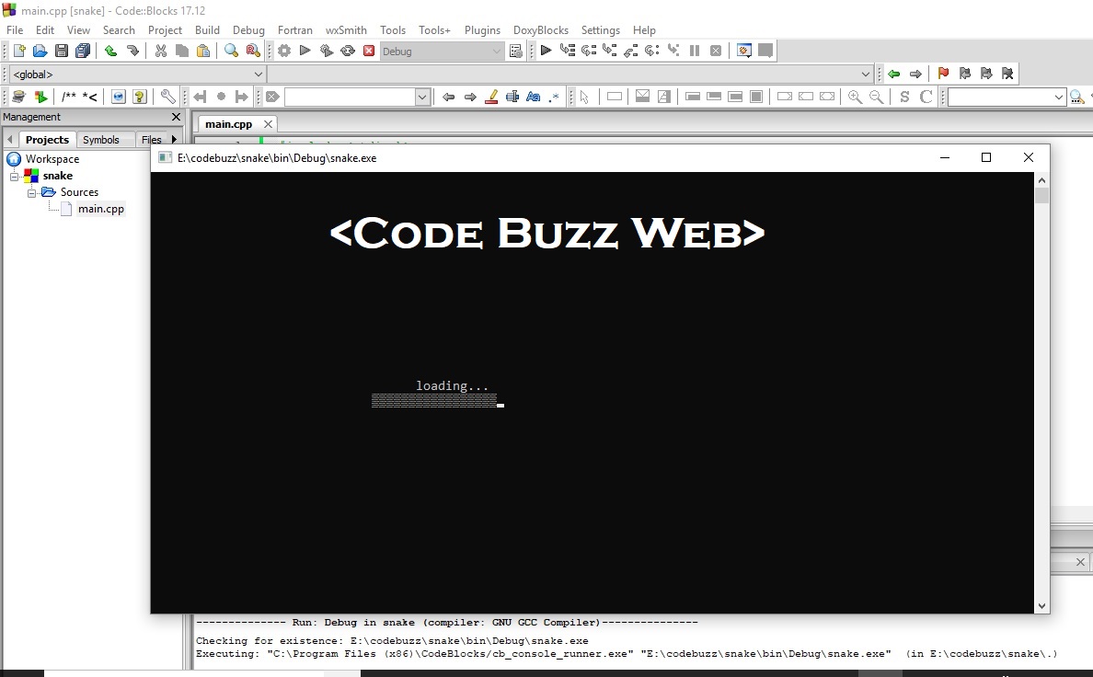This screenshot has width=1093, height=677.
Task: Go to the previous bookmark flag icon
Action: (x=965, y=74)
